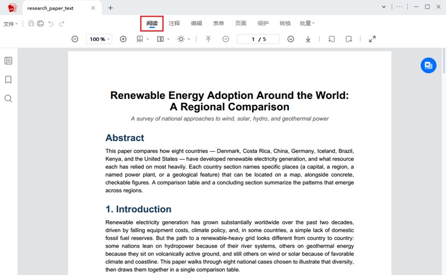Open the 文件 file menu
The image size is (446, 275).
[x=11, y=24]
